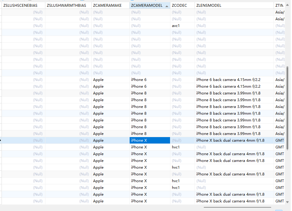The width and height of the screenshot is (292, 211).
Task: Select ZCAMERAMAKE (Null) cell in the avc1 row
Action: coord(110,26)
